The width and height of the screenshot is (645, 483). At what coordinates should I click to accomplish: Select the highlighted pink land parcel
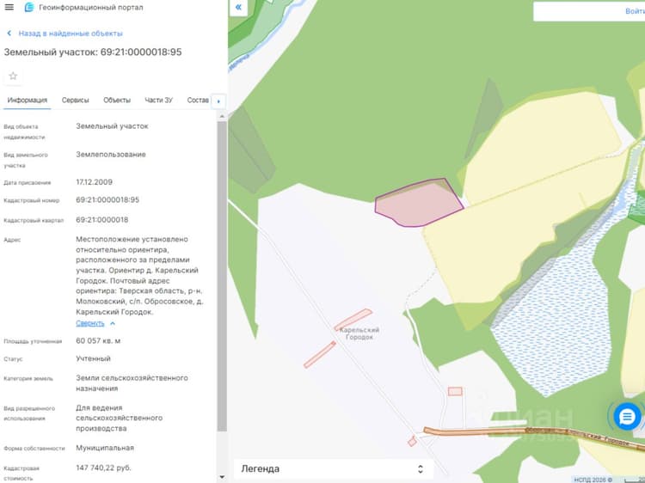click(419, 204)
